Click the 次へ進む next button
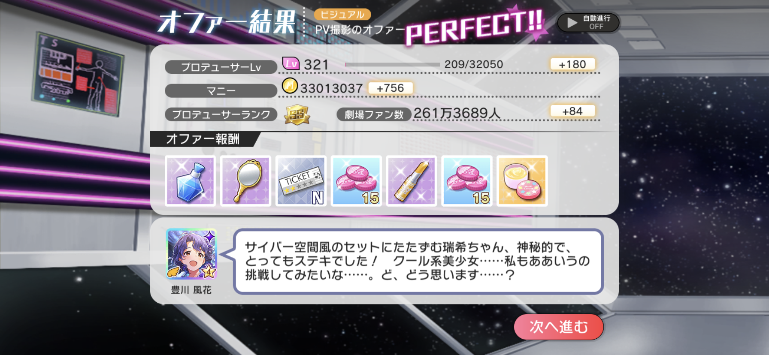Viewport: 769px width, 355px height. coord(559,327)
